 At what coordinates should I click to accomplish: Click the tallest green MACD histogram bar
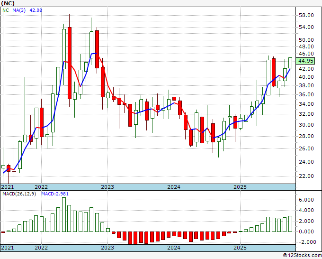63,214
